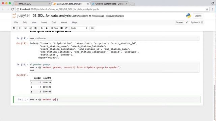Open the Edit menu
The image size is (216, 121).
tap(25, 23)
